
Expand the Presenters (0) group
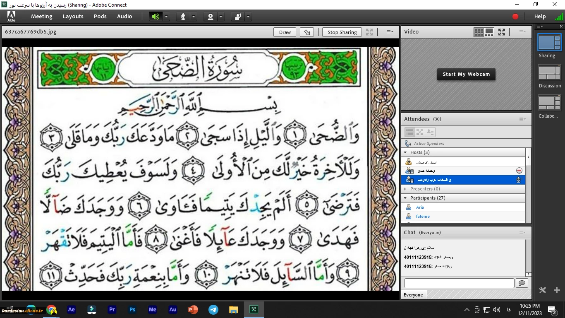coord(405,189)
